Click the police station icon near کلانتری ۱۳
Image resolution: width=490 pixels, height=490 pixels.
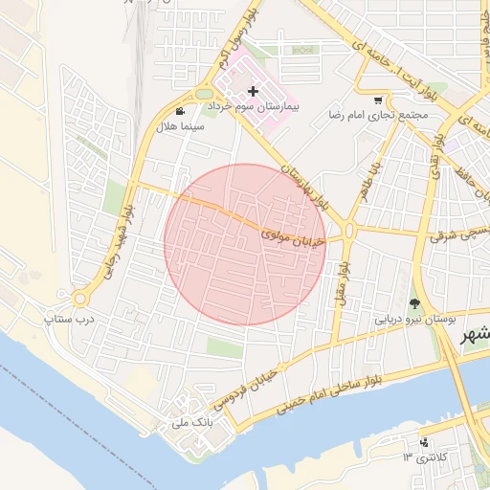pyautogui.click(x=424, y=442)
